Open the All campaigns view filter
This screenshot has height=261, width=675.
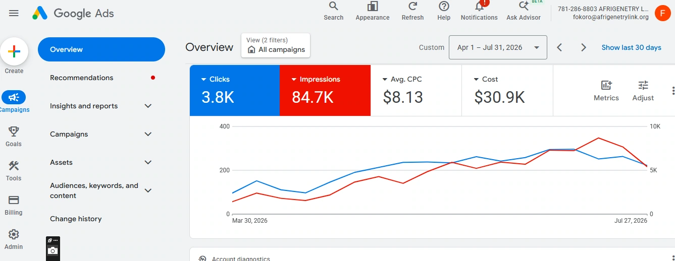pos(276,45)
